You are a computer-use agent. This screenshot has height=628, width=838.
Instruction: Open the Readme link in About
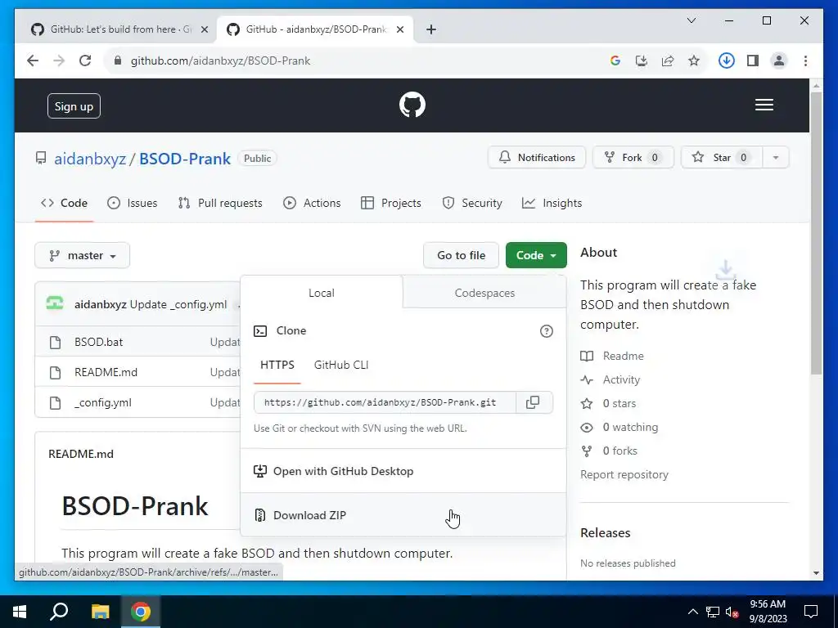click(612, 356)
